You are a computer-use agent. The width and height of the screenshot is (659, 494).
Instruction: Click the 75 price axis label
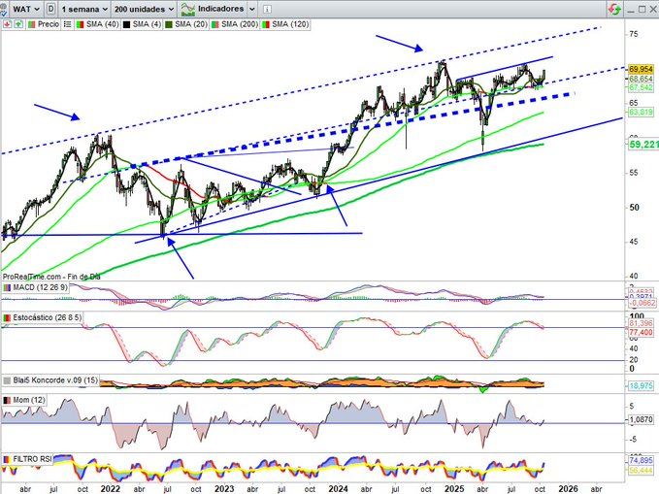point(633,34)
